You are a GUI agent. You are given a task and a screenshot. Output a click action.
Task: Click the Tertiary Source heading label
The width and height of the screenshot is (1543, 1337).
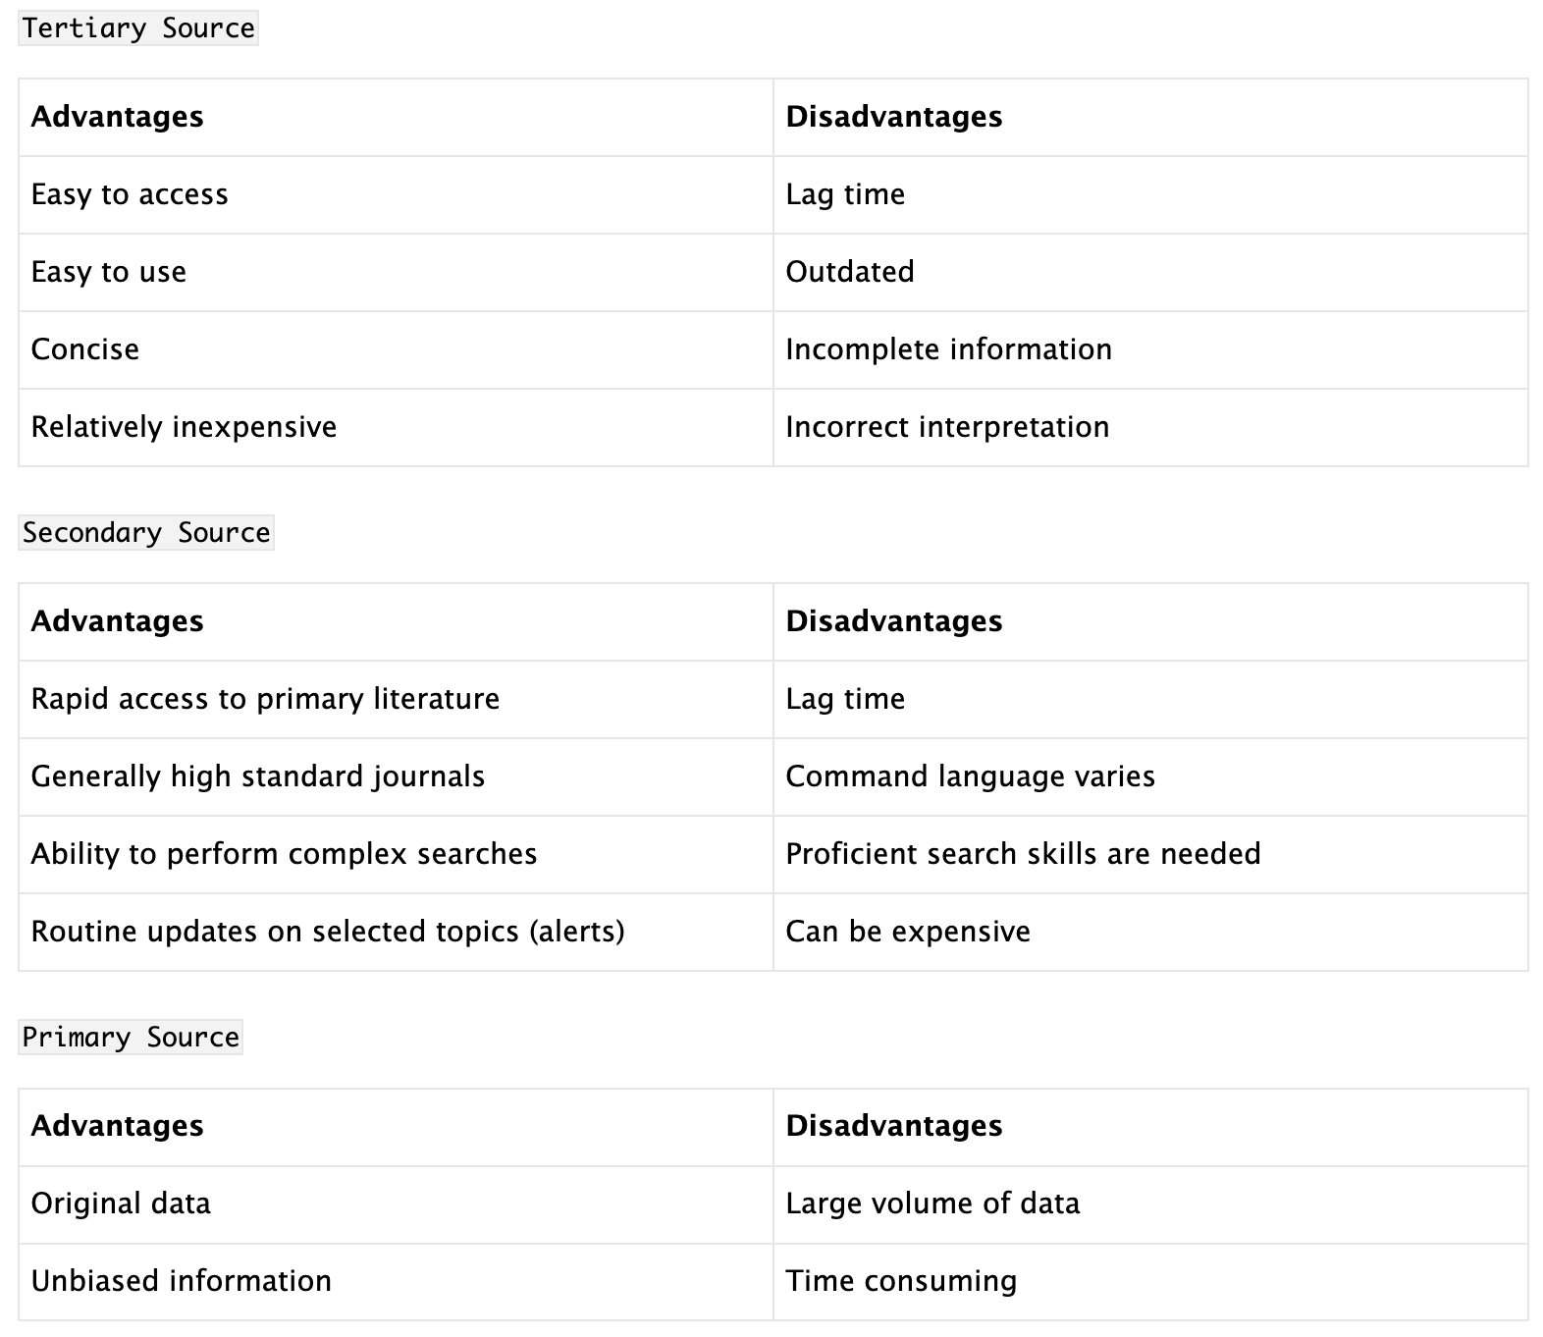click(x=138, y=28)
